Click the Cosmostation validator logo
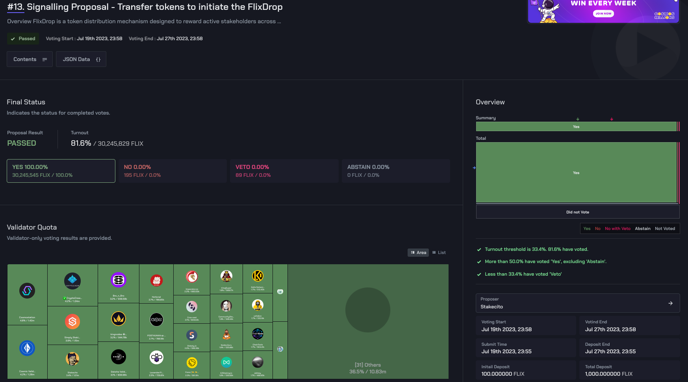This screenshot has width=688, height=382. point(27,291)
